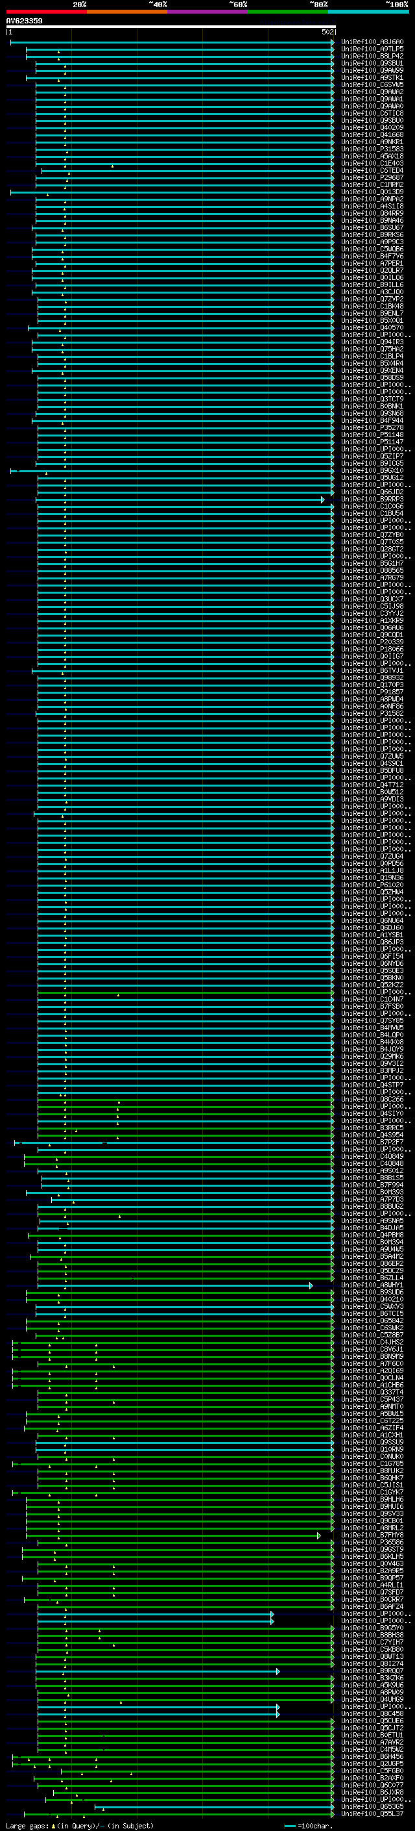Click the UniRef100_P31583 label

click(372, 149)
